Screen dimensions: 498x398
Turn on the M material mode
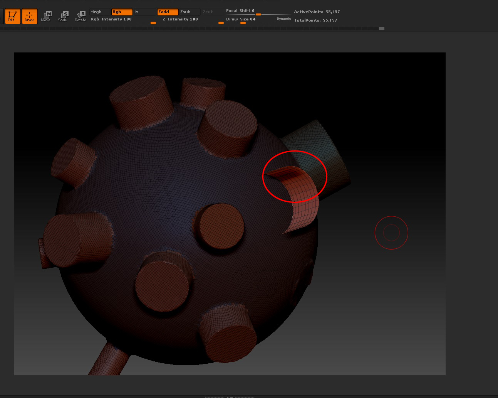click(x=144, y=12)
